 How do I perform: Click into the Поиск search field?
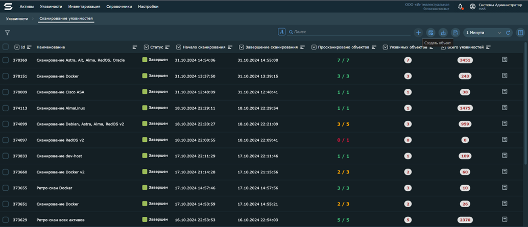(x=347, y=32)
